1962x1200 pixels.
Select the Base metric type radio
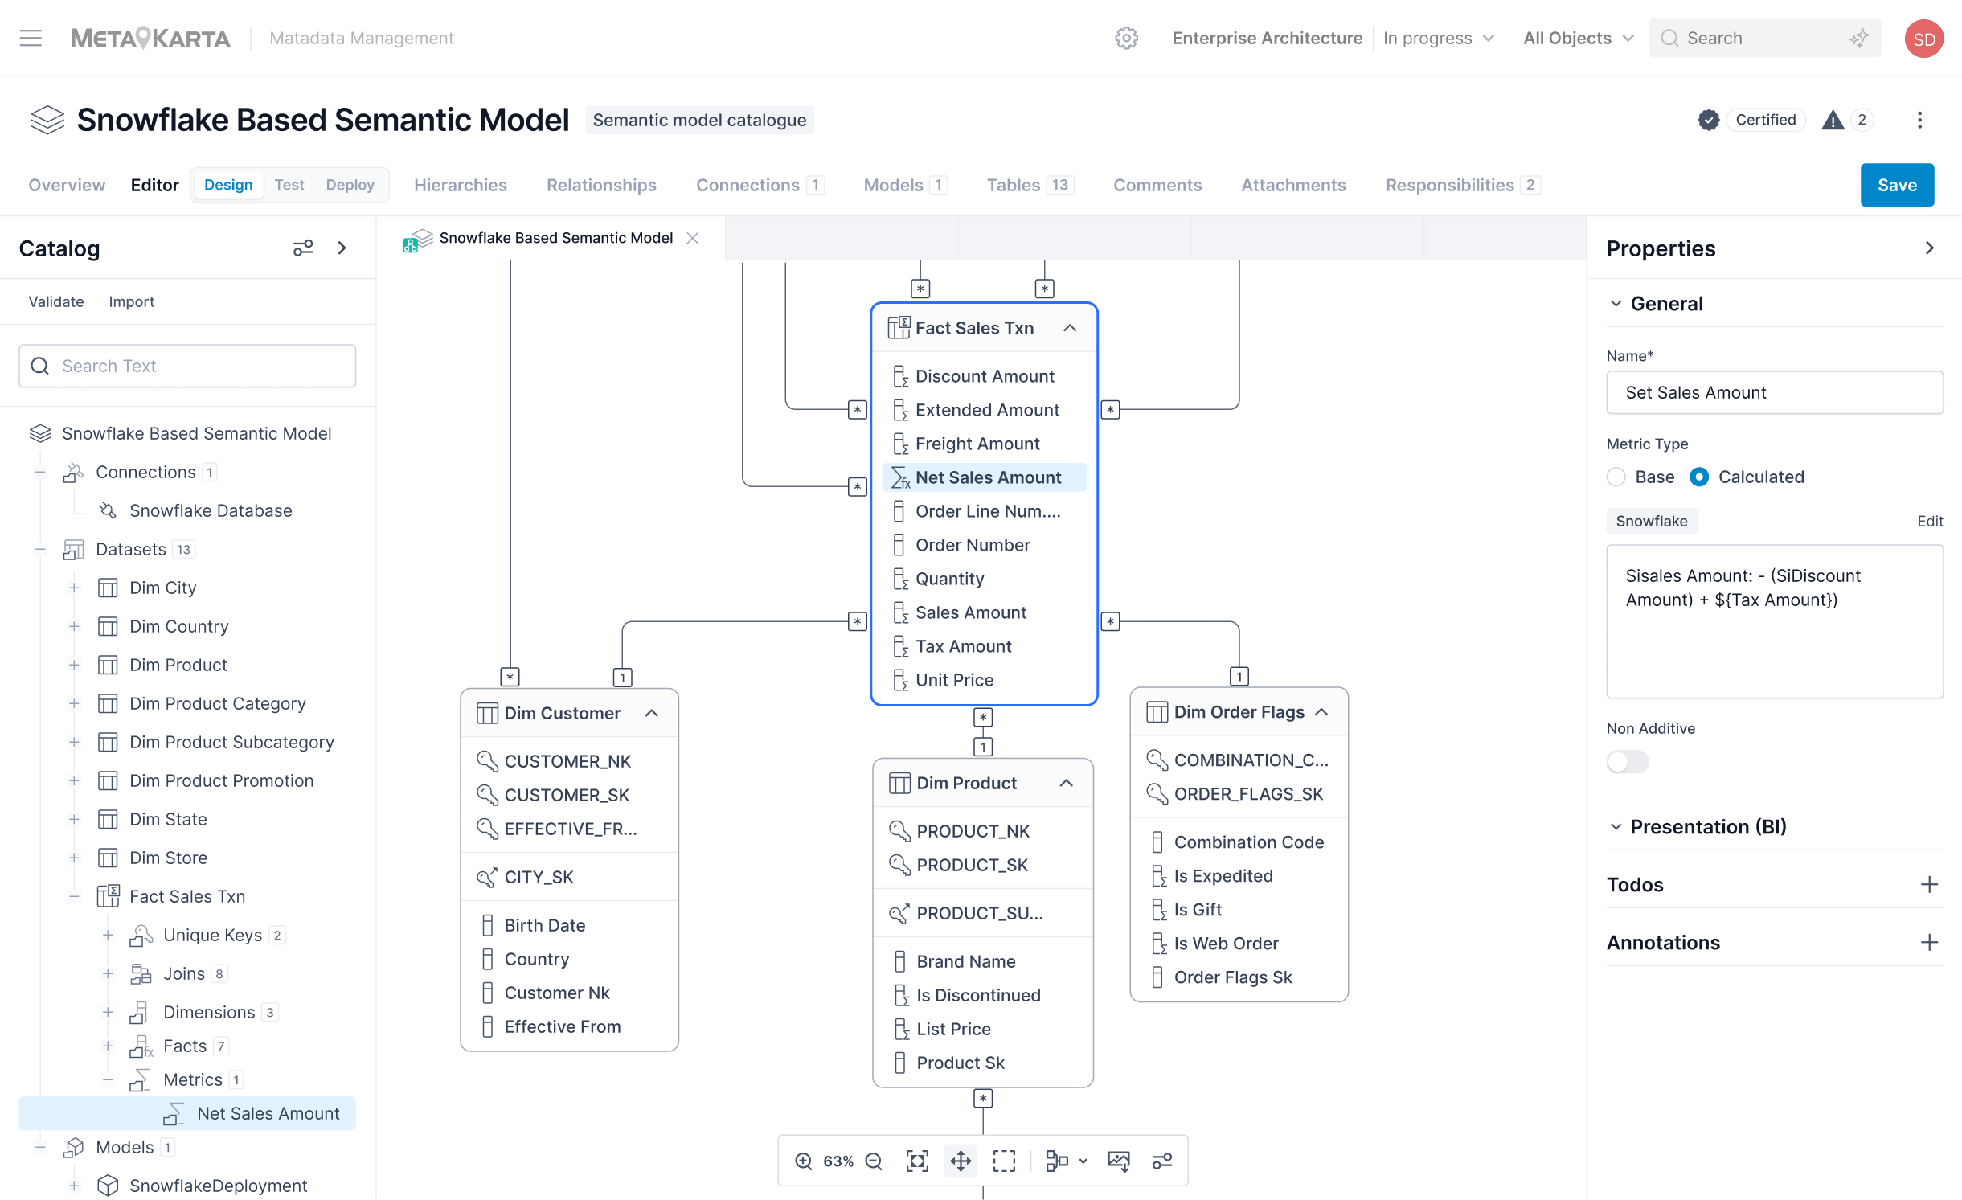coord(1616,477)
